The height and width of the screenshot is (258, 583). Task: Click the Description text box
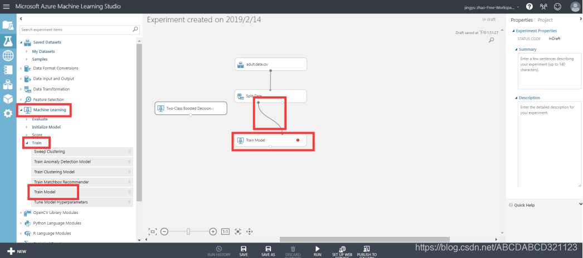(549, 145)
